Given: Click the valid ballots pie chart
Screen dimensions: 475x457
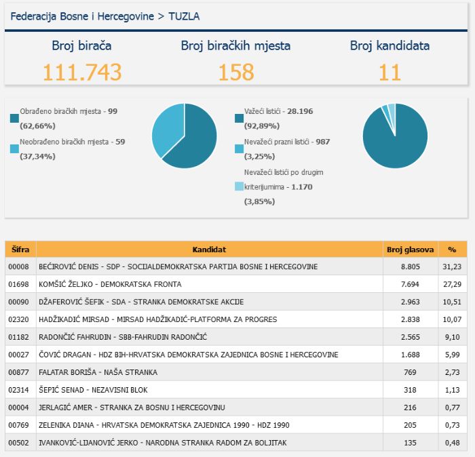Looking at the screenshot, I should point(395,136).
